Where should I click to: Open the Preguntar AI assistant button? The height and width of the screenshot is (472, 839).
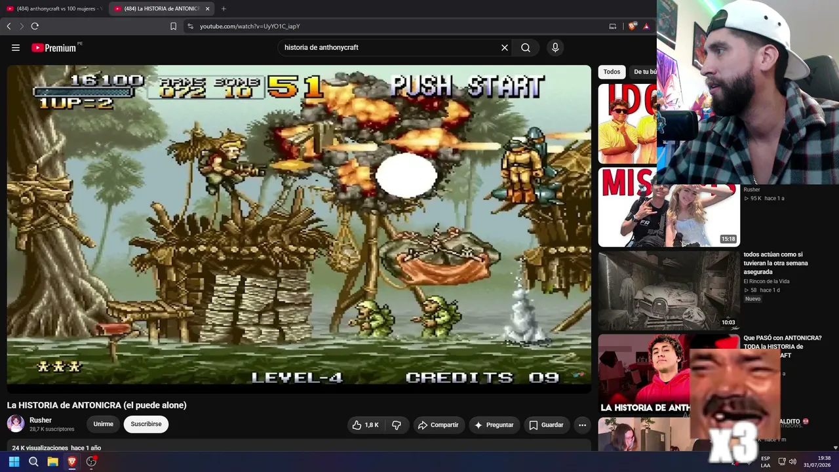[494, 425]
